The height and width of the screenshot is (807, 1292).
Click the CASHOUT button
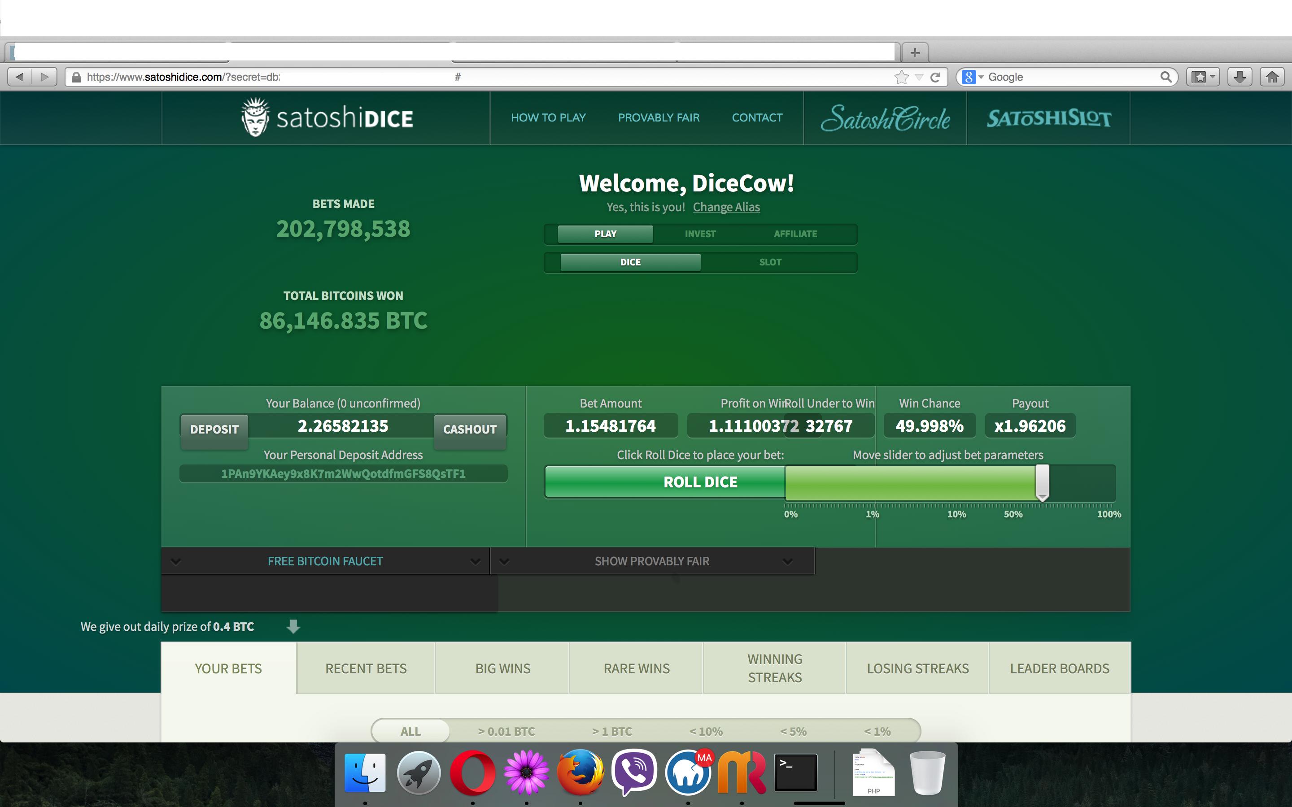470,430
